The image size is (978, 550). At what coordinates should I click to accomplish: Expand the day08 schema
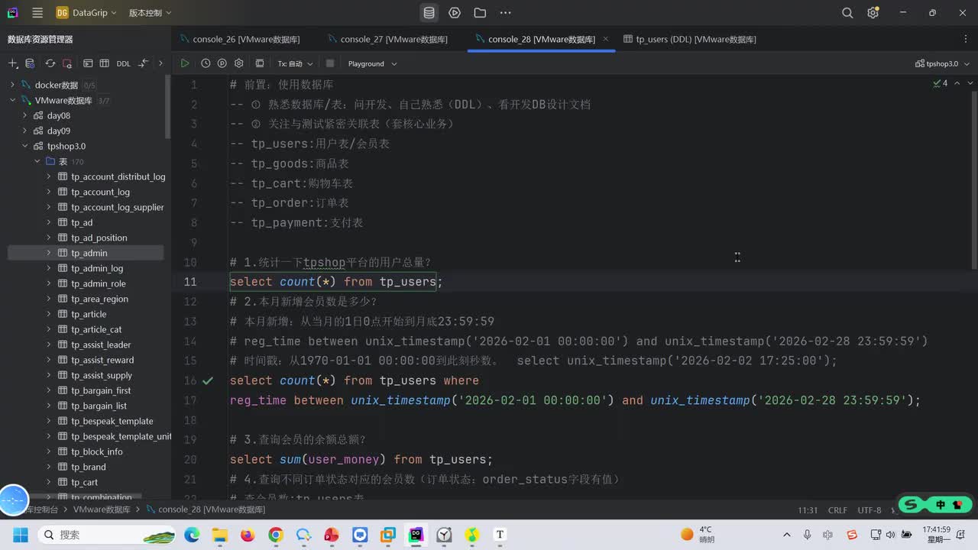click(x=24, y=115)
